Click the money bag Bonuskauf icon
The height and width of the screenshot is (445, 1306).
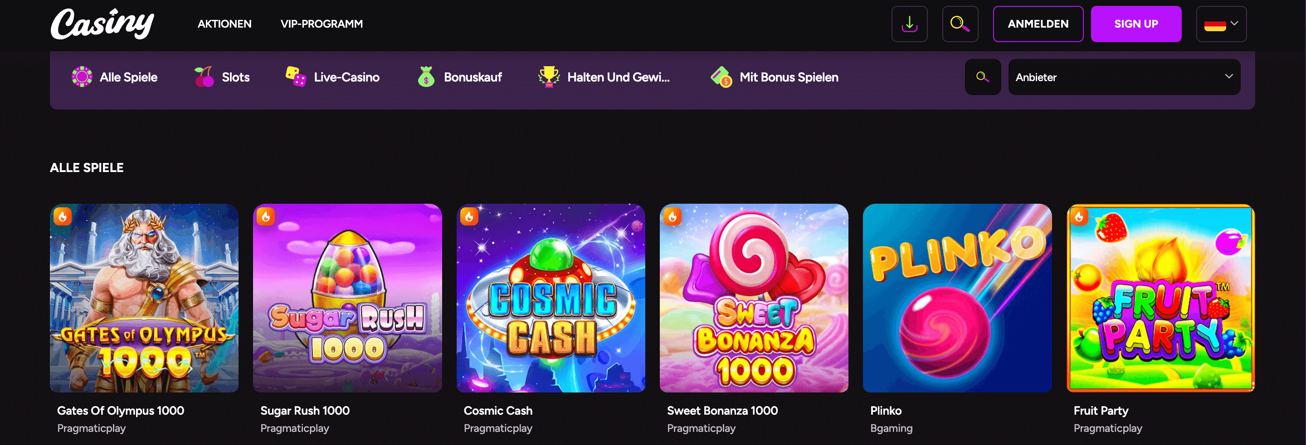(x=426, y=77)
